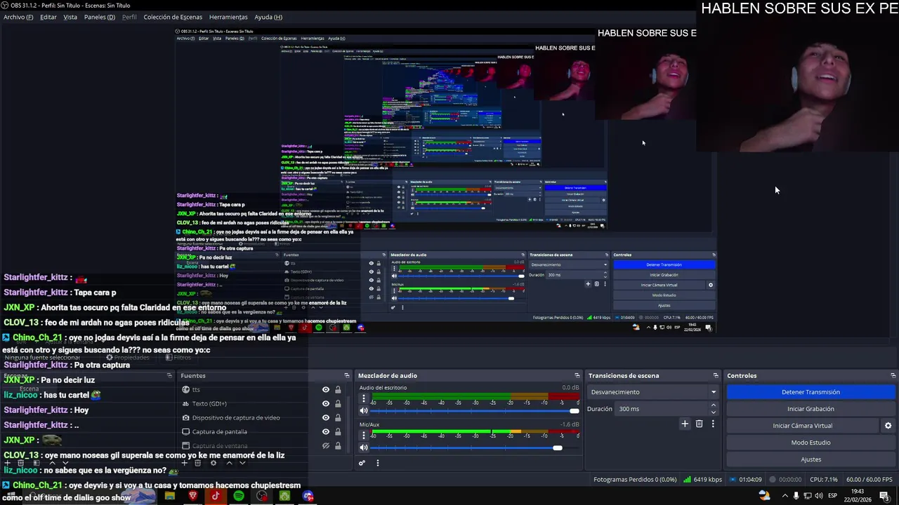This screenshot has width=899, height=505.
Task: Enable Modo Estudio
Action: pos(811,443)
